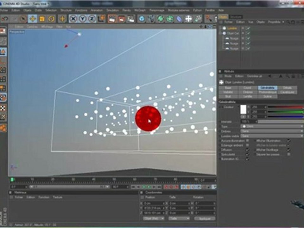The width and height of the screenshot is (304, 228).
Task: Add a primitive object (blue cube icon)
Action: (x=142, y=19)
